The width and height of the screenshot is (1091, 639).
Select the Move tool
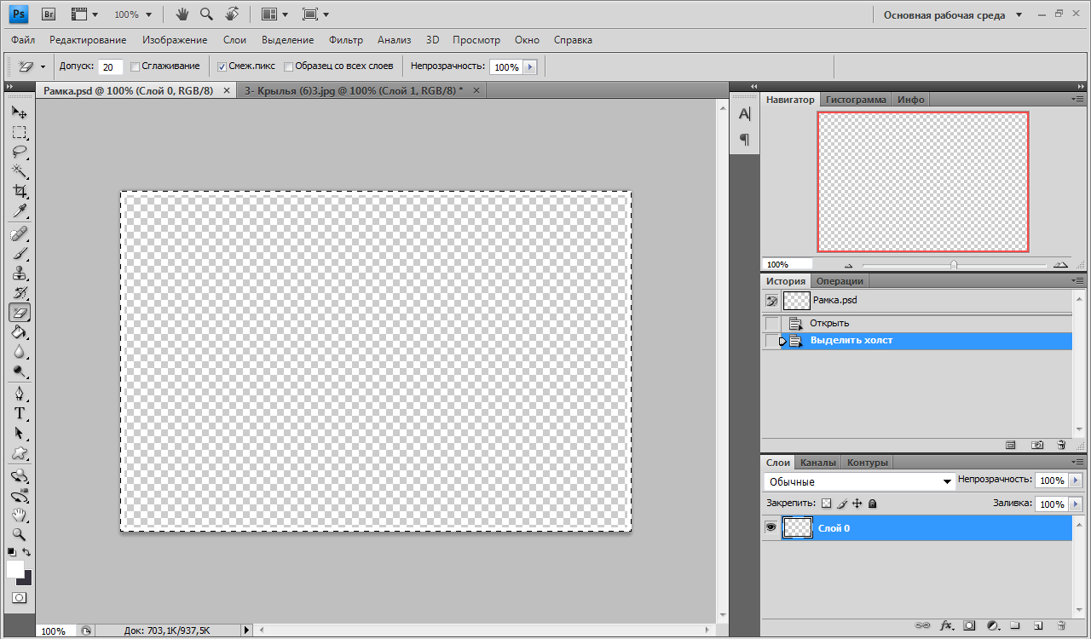19,112
